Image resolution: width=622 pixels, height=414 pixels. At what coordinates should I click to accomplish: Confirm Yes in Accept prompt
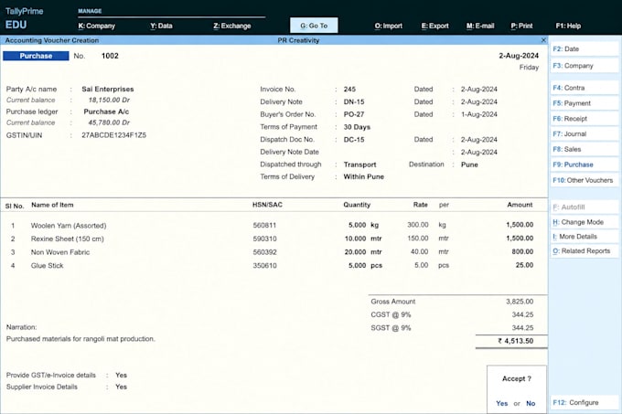click(x=501, y=403)
